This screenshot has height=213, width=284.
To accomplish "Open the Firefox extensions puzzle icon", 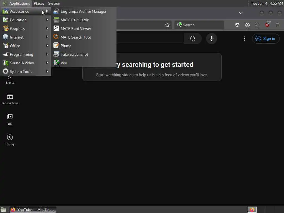I will [257, 25].
